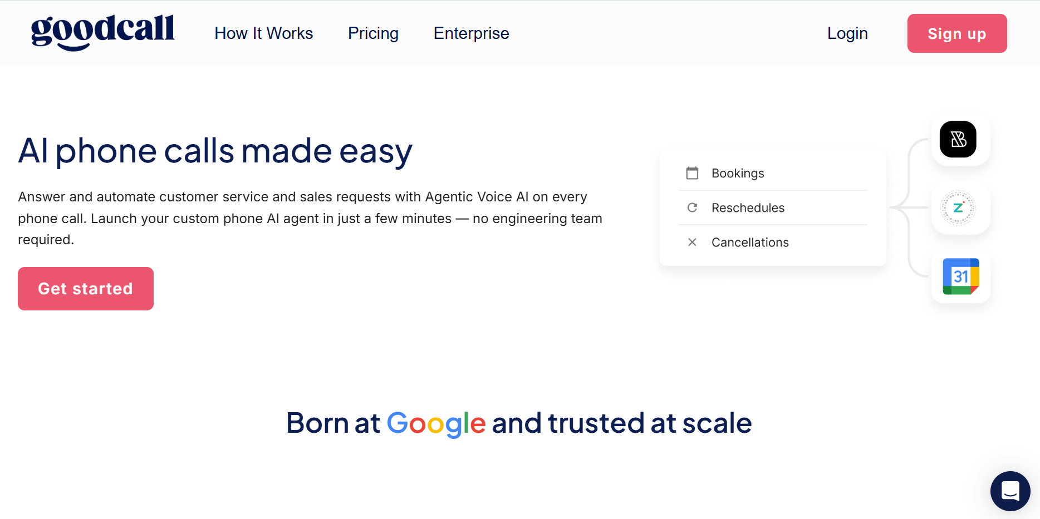Click the colored Google word in heading
This screenshot has width=1040, height=519.
tap(436, 423)
